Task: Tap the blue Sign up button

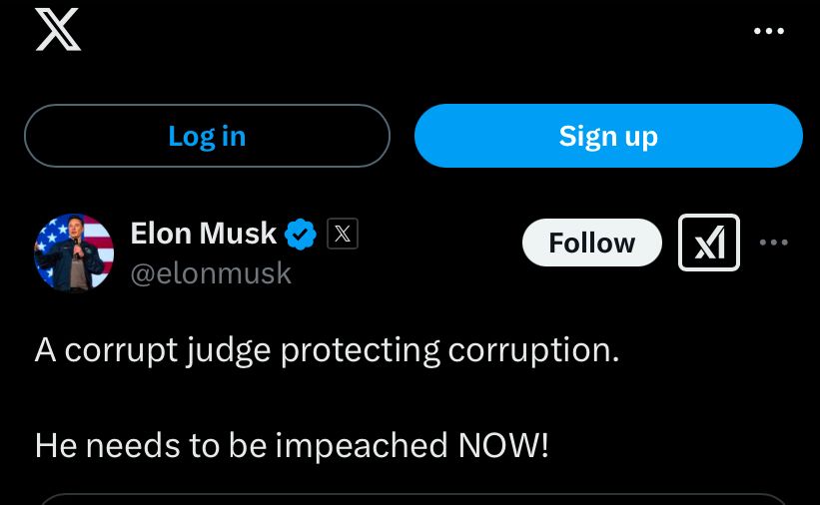Action: pos(608,136)
